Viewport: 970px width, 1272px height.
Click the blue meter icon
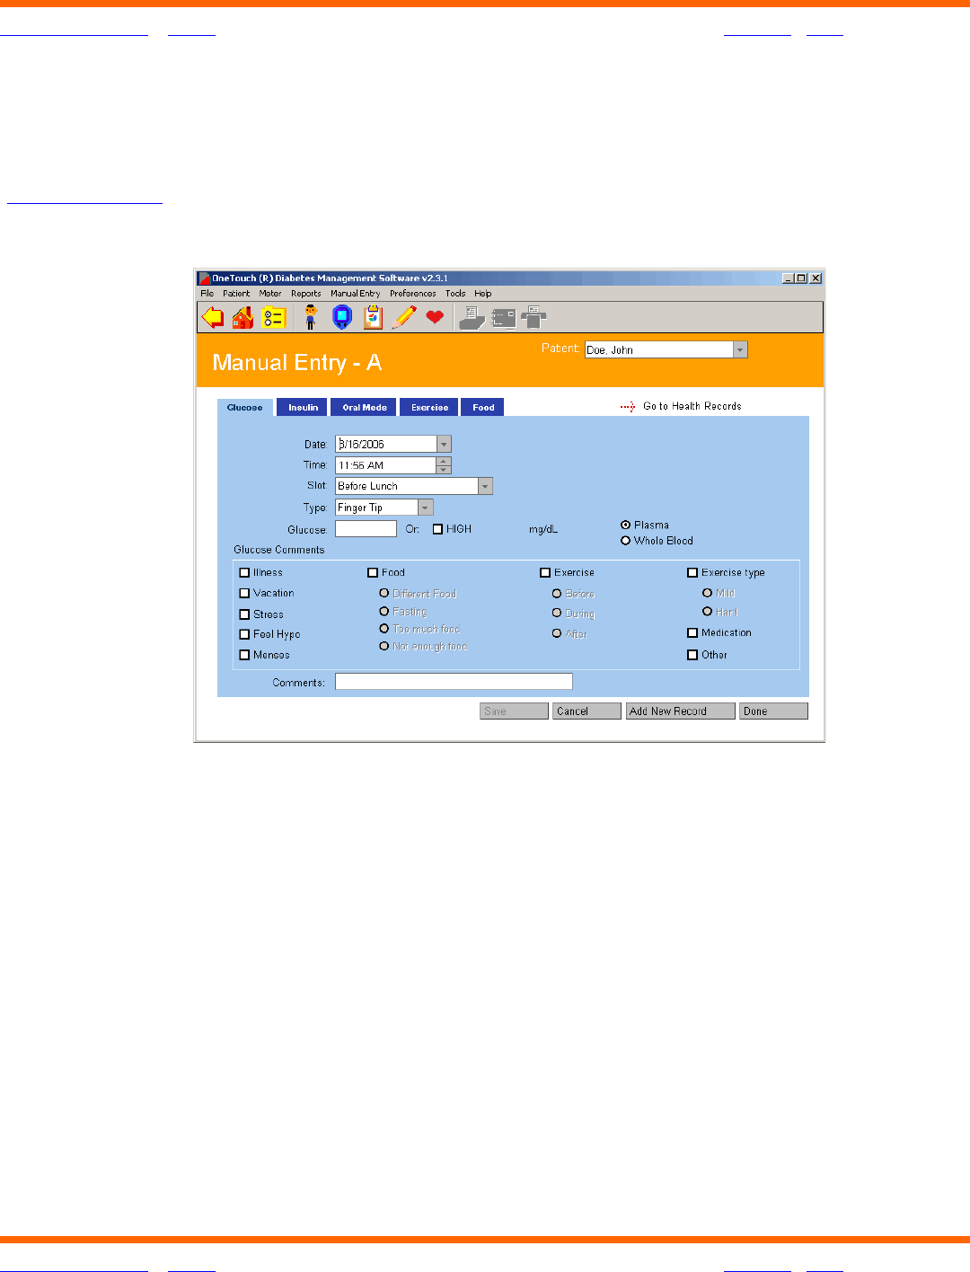coord(342,317)
